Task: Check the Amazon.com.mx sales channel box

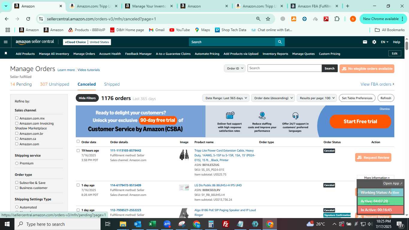Action: pos(17,118)
